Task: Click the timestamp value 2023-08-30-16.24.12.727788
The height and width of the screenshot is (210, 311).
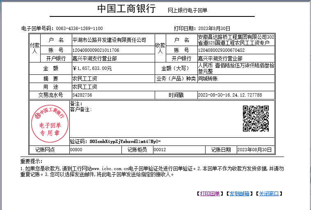Action: click(230, 95)
